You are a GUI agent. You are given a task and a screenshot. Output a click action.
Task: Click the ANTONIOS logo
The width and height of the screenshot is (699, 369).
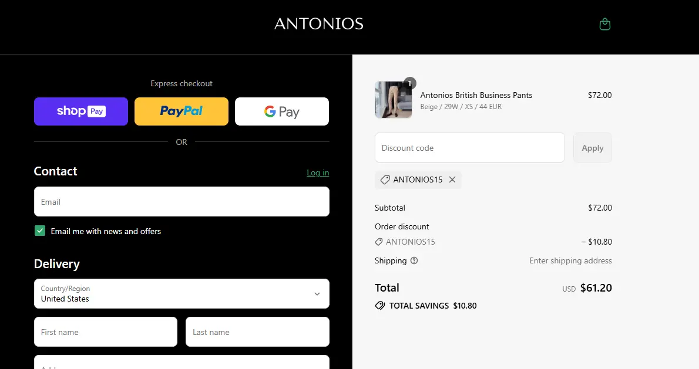(x=319, y=24)
